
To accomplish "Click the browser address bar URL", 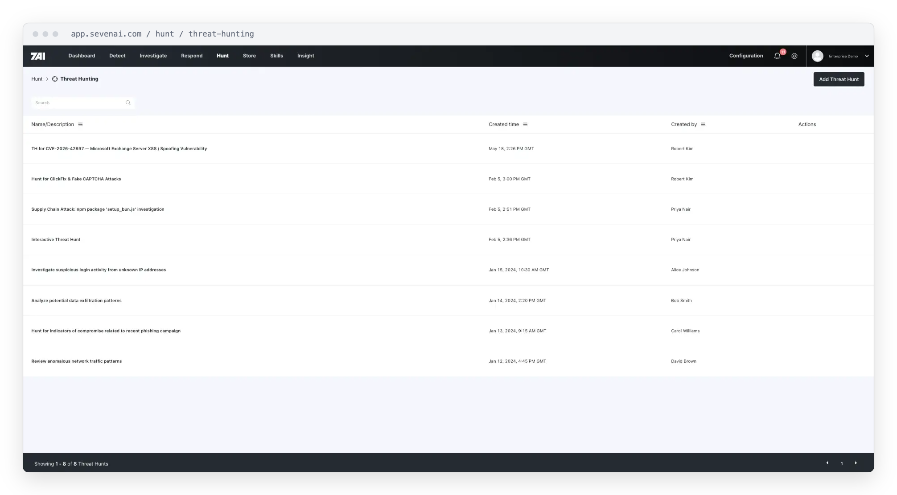I will [x=162, y=34].
